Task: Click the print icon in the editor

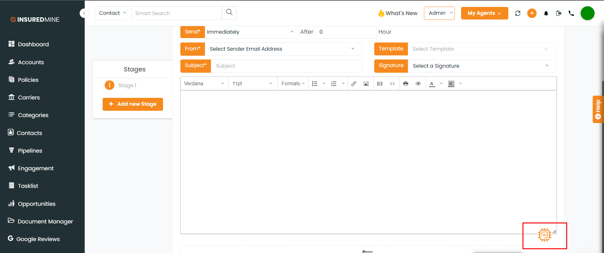Action: [x=406, y=84]
